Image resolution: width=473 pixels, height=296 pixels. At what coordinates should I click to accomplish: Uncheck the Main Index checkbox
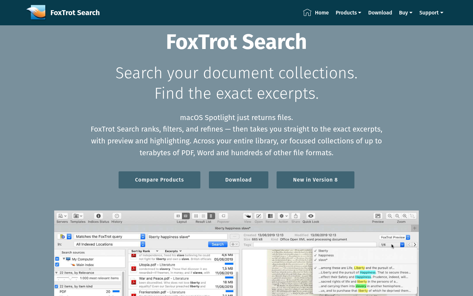pos(57,264)
